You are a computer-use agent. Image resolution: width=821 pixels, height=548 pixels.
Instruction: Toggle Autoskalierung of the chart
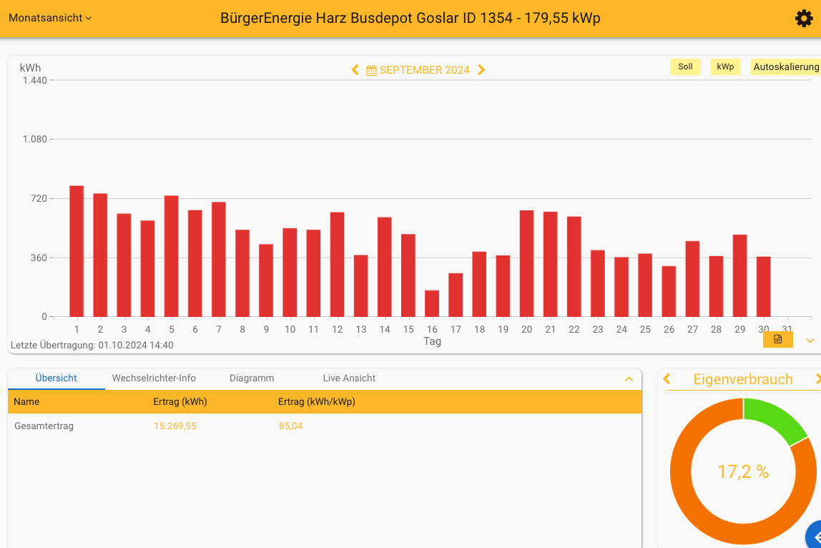(785, 67)
